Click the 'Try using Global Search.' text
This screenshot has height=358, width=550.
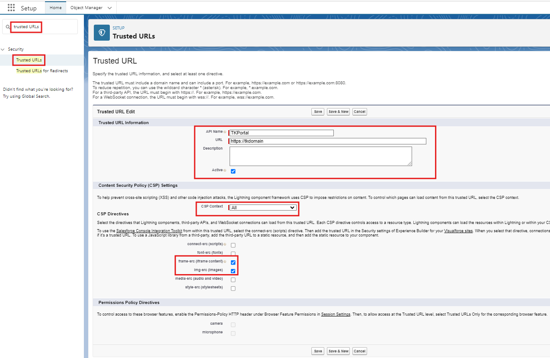[26, 96]
